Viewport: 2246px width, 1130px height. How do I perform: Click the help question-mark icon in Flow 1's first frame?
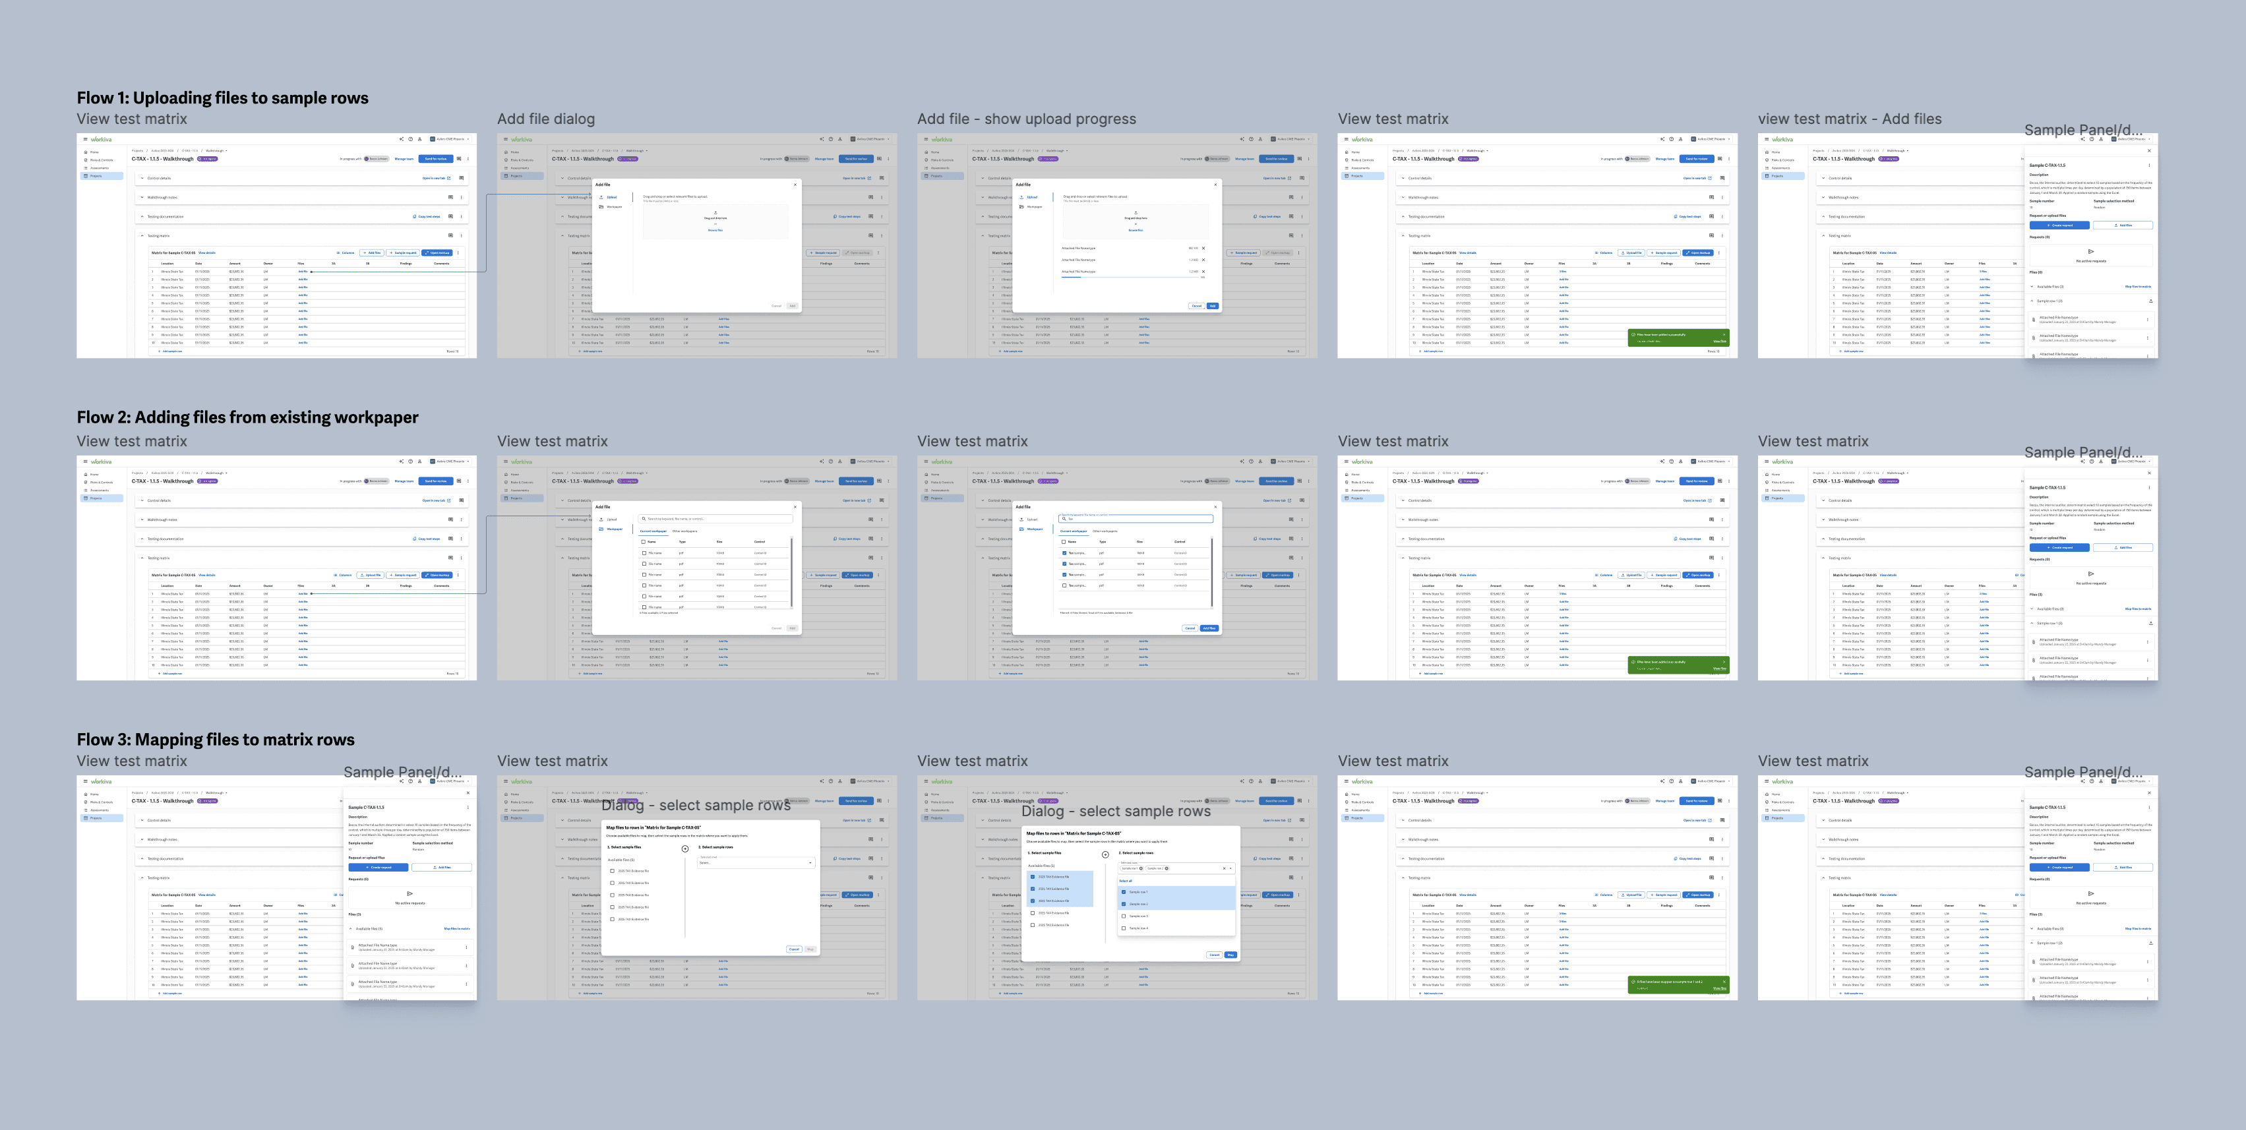point(411,140)
